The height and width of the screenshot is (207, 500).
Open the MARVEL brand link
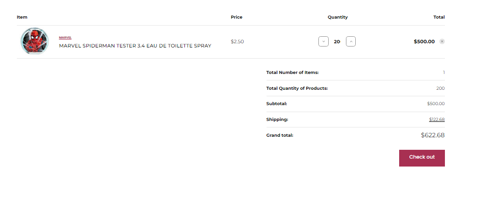(65, 38)
